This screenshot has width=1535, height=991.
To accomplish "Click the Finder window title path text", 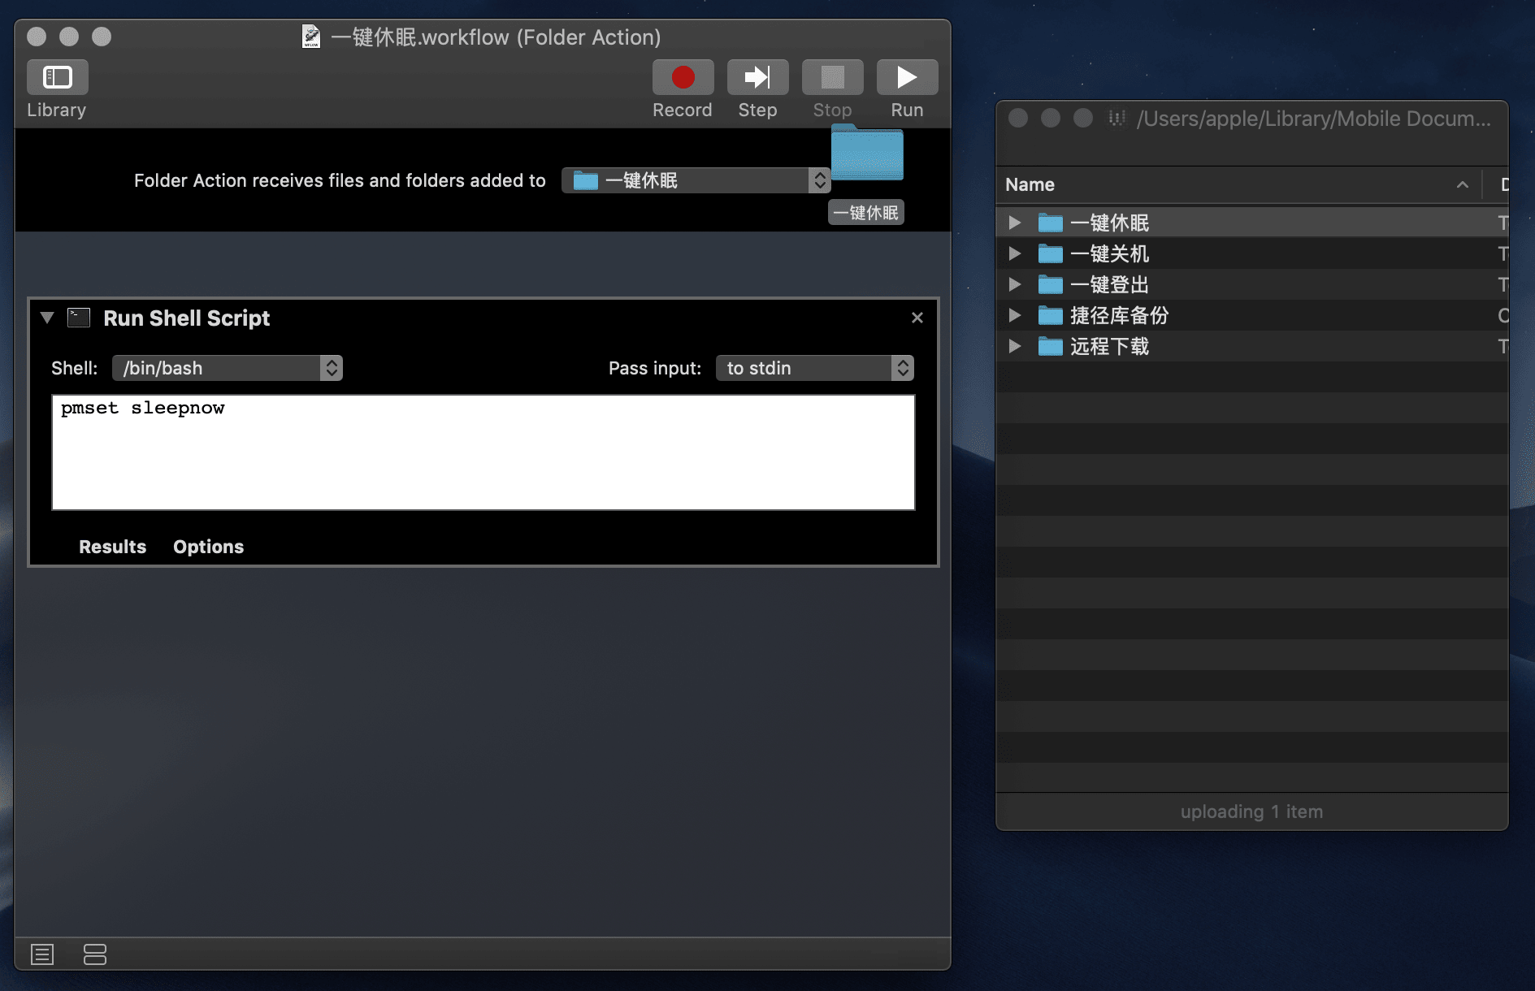I will 1314,119.
